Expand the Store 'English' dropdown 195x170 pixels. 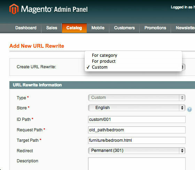point(136,108)
